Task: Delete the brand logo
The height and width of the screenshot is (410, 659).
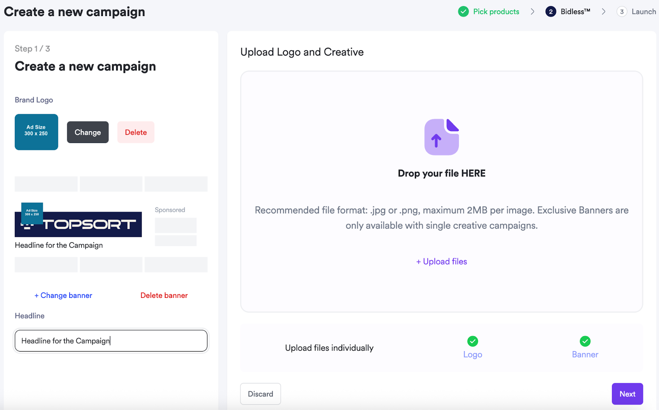Action: [x=136, y=132]
